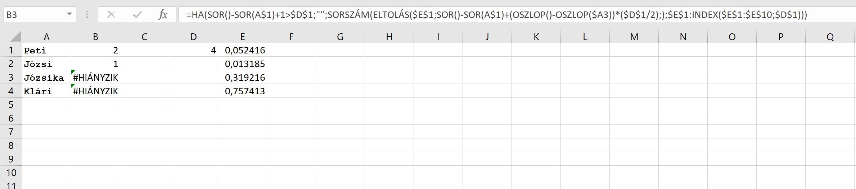Open the Name Box dropdown arrow
The height and width of the screenshot is (189, 856).
click(69, 15)
